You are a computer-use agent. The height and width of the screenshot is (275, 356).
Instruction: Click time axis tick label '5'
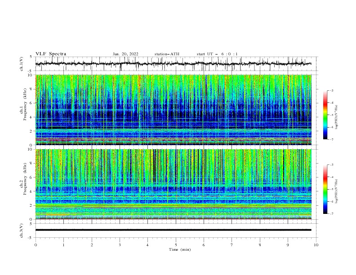[176, 245]
